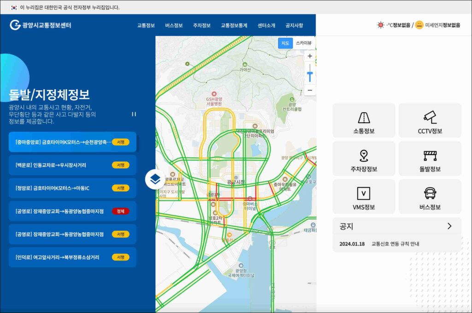This screenshot has width=472, height=313.
Task: Click the 광양시교통정보센터 logo
Action: click(x=41, y=25)
